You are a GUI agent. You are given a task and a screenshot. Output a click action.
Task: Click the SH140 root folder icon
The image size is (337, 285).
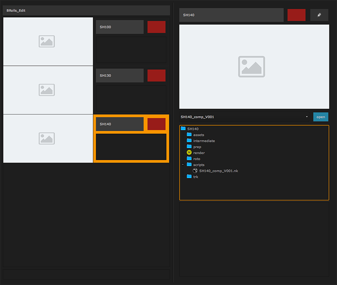click(183, 129)
